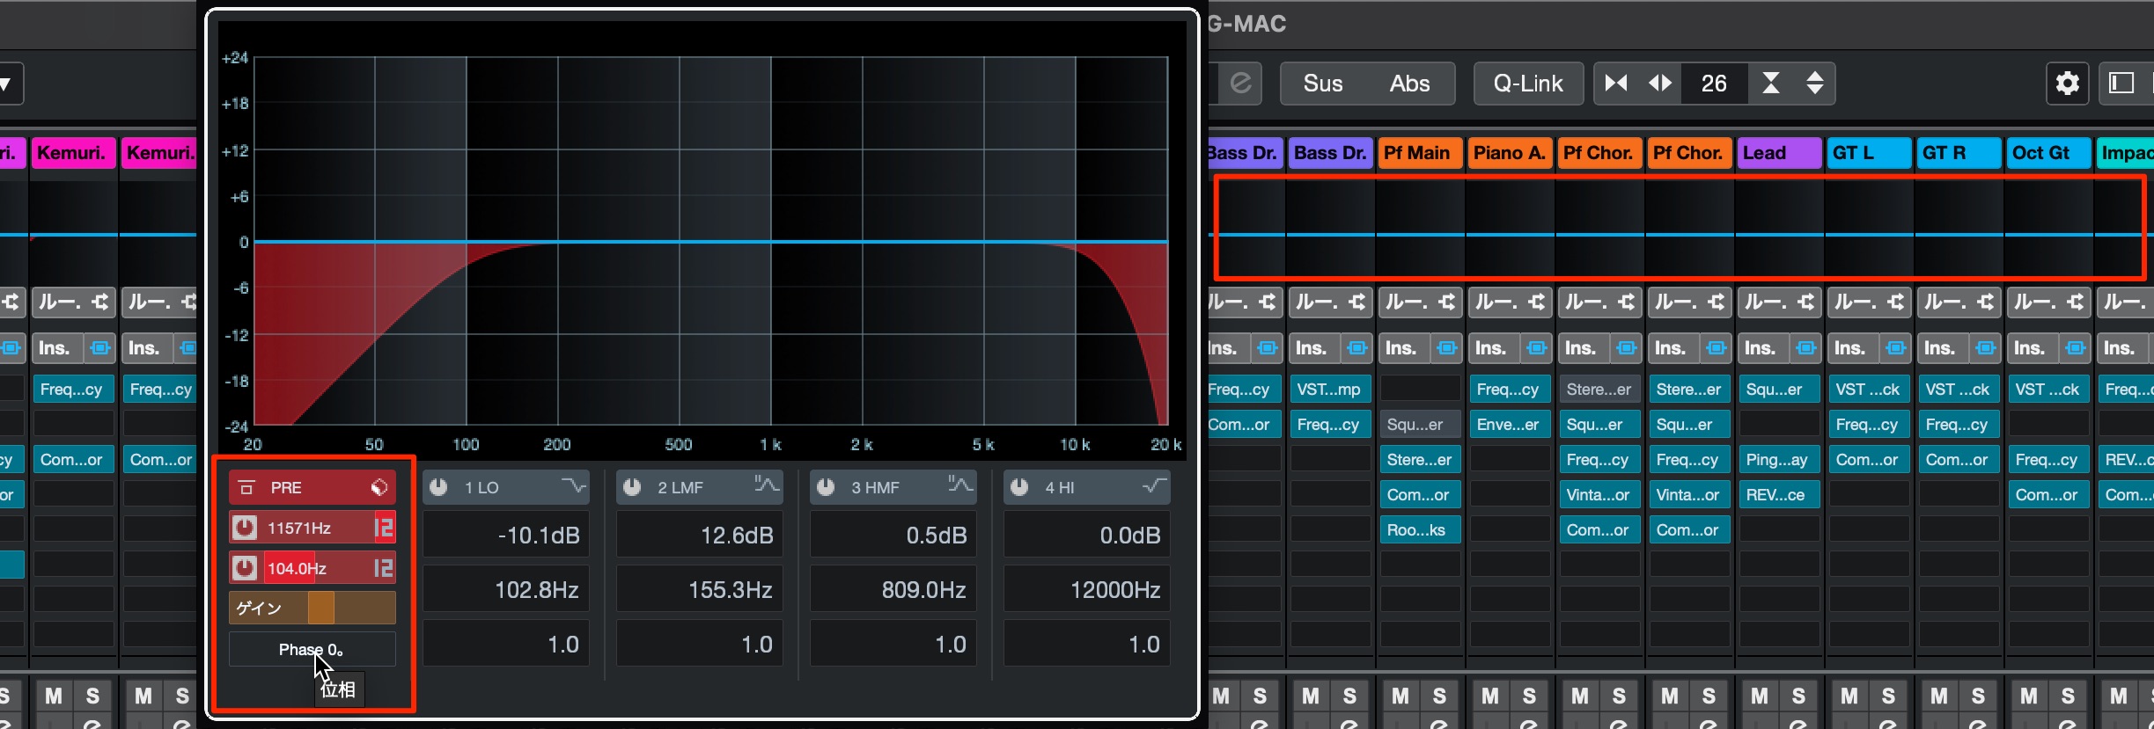This screenshot has height=729, width=2154.
Task: Click the routing arrows icon on Oct Gt channel
Action: 2075,303
